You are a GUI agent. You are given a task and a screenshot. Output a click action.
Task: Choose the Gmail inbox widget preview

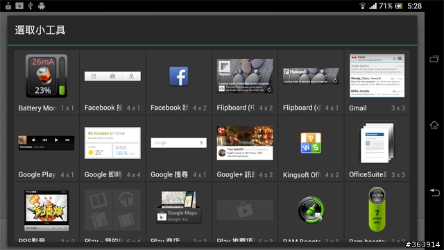[377, 76]
